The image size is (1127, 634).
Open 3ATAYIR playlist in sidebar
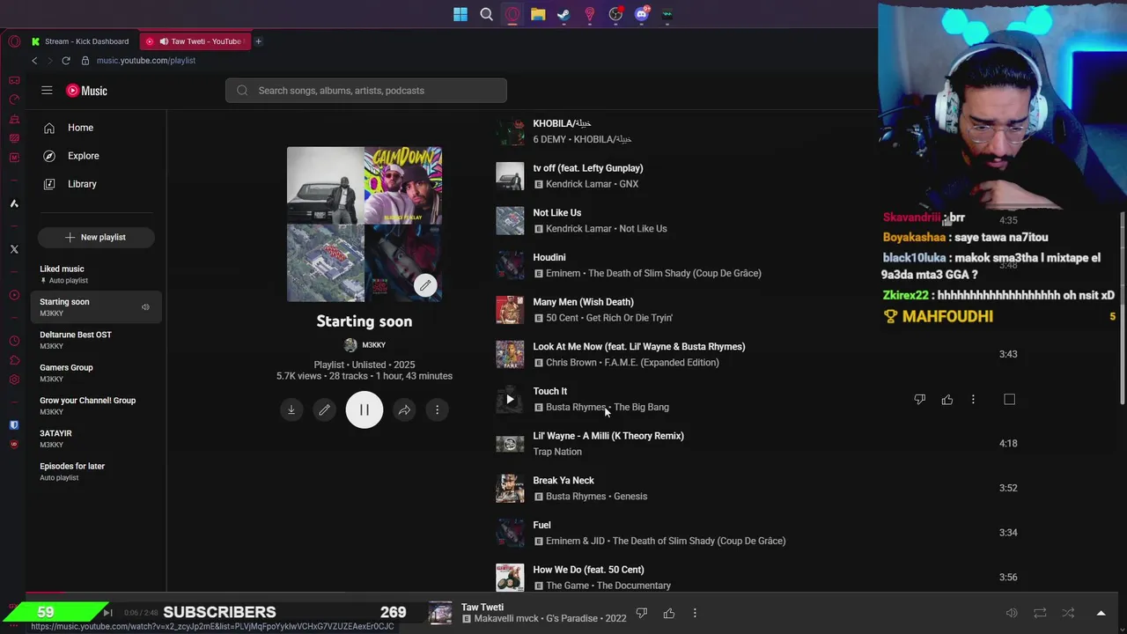point(96,439)
